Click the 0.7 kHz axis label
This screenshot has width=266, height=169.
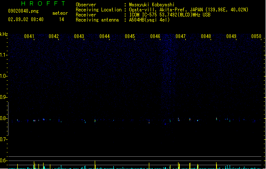(3, 139)
